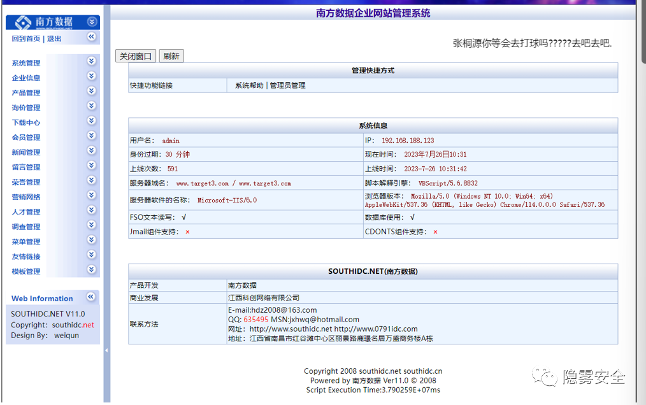The width and height of the screenshot is (646, 405).
Task: Open the 管理员管理 quick link
Action: click(x=287, y=85)
